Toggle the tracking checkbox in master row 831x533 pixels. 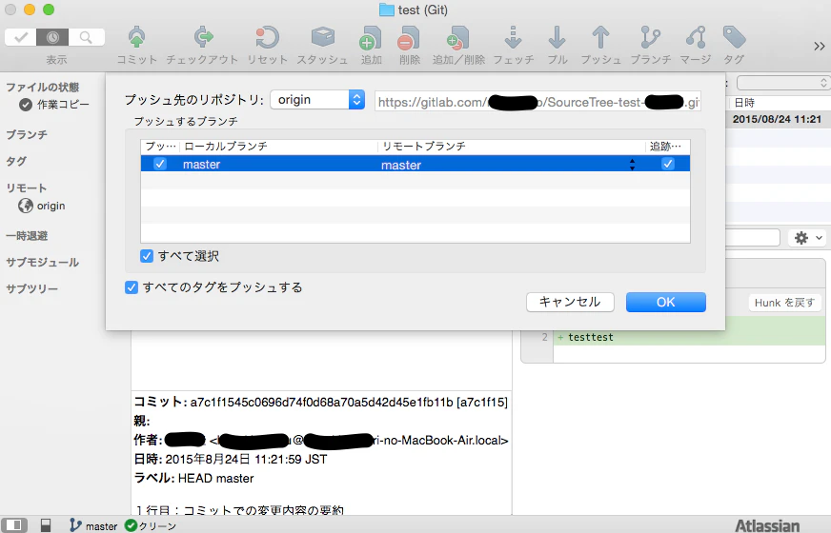click(x=668, y=164)
